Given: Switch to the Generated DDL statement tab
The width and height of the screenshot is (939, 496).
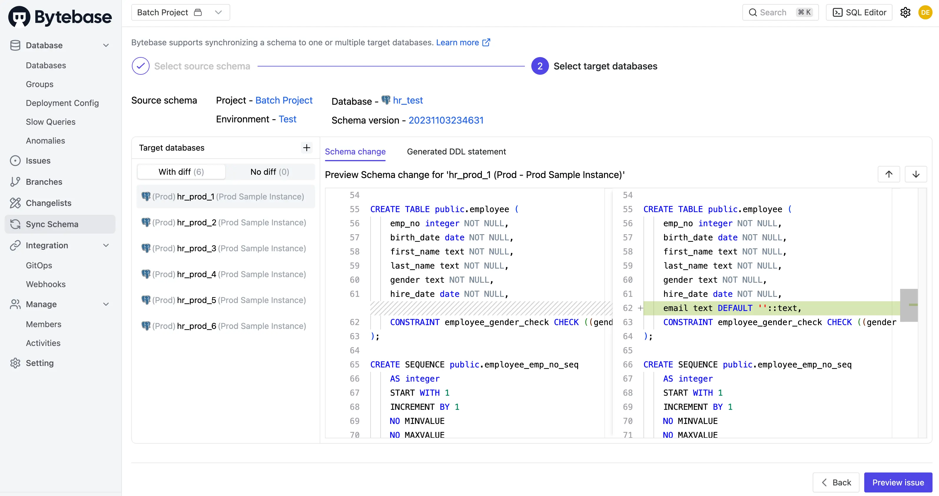Looking at the screenshot, I should [456, 152].
